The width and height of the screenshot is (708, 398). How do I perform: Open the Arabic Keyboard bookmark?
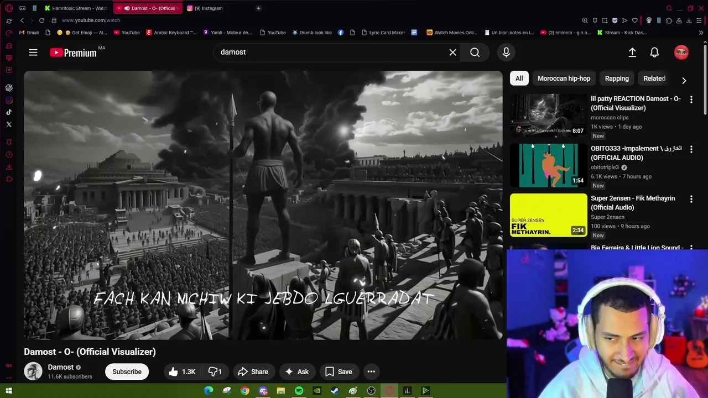pos(171,33)
